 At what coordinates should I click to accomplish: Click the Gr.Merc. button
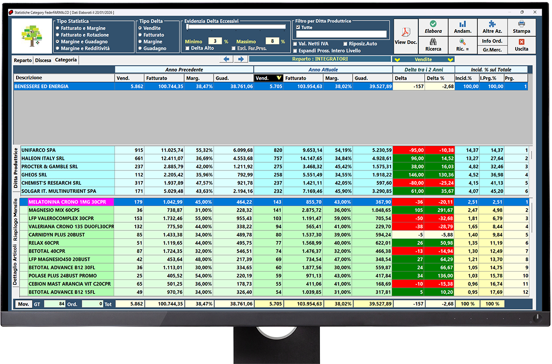coord(492,50)
